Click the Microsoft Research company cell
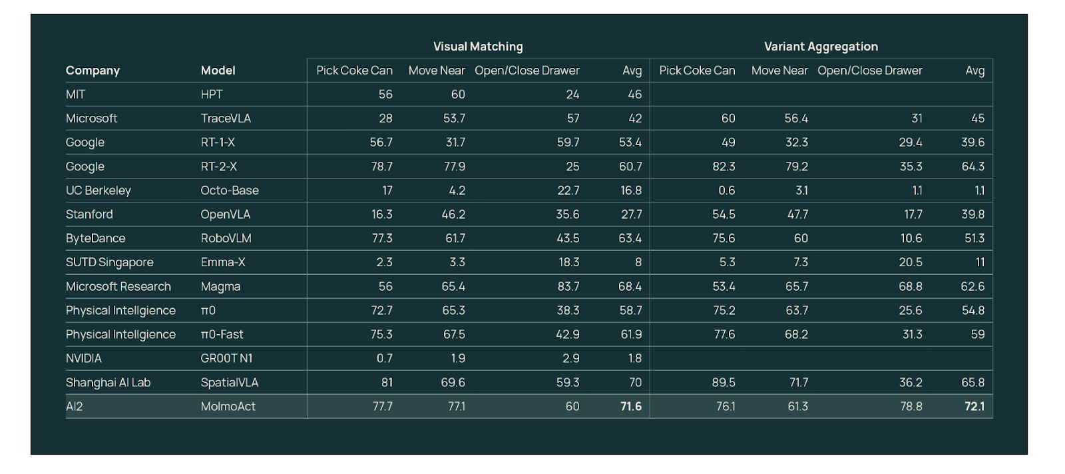 pos(118,287)
